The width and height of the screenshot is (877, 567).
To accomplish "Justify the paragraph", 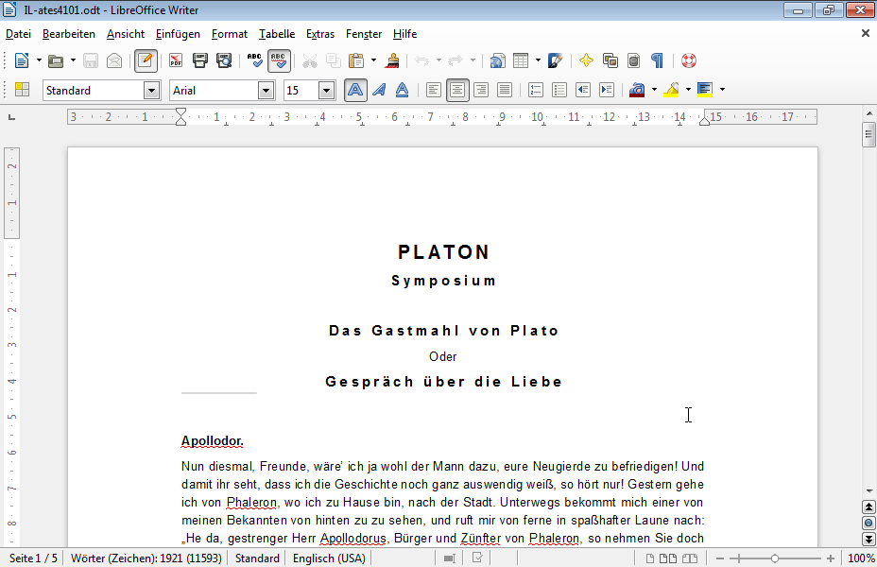I will click(505, 90).
